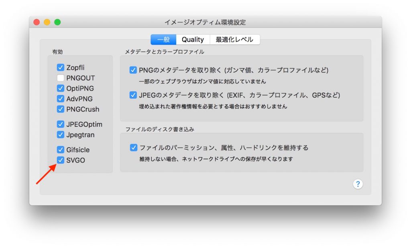The image size is (411, 247).
Task: Disable preserving file permissions and hard links
Action: (x=133, y=148)
